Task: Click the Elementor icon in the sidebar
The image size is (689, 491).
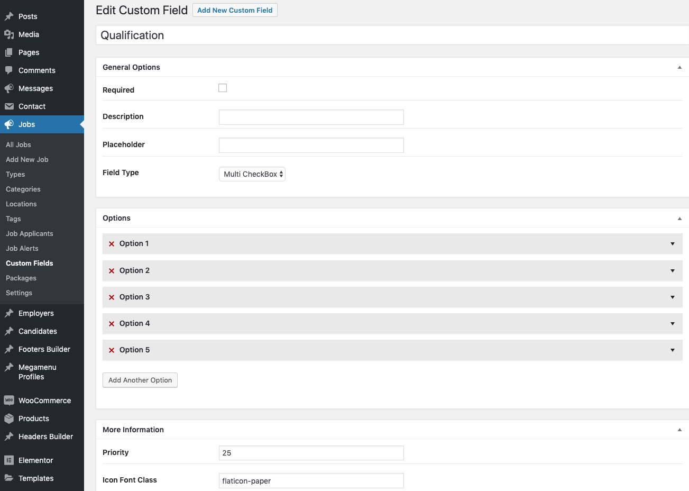Action: [x=9, y=460]
